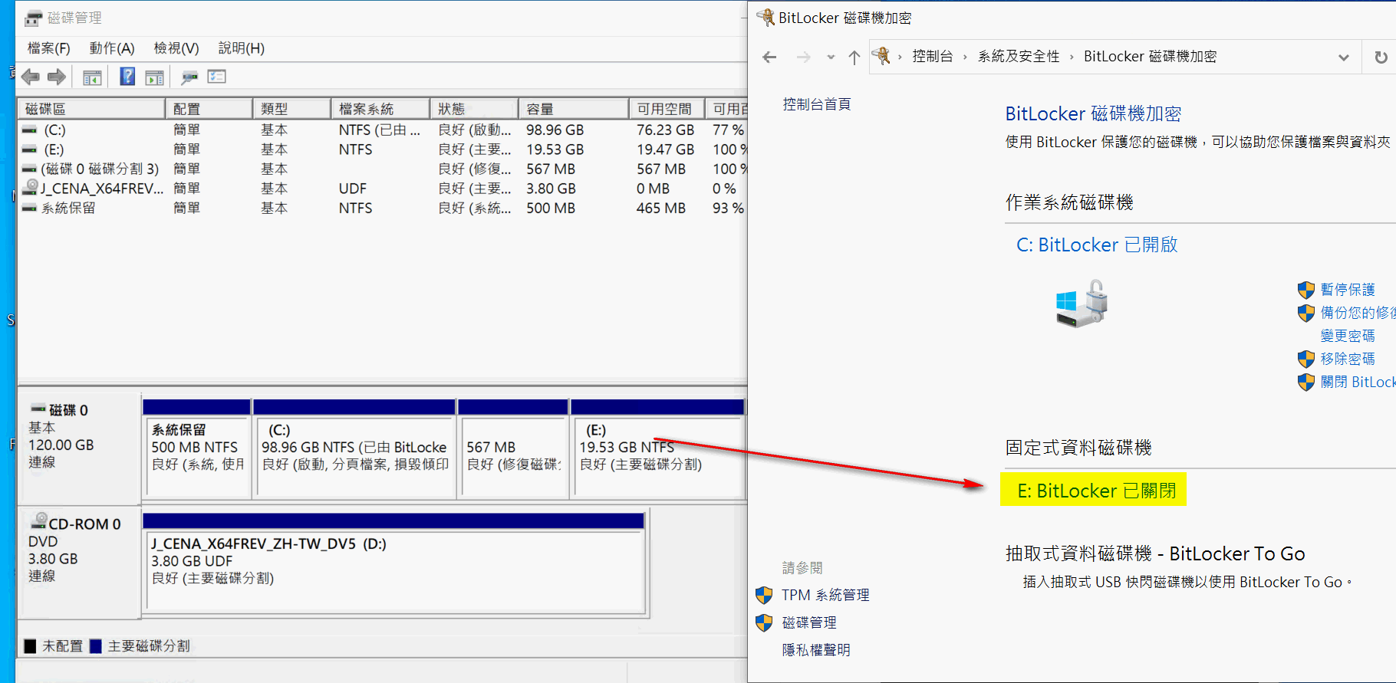This screenshot has height=683, width=1396.
Task: Toggle the console tree pane toolbar icon
Action: pyautogui.click(x=92, y=77)
